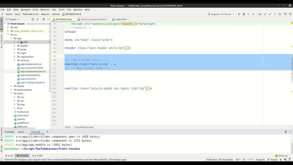Collapse the static folder

pos(11,93)
